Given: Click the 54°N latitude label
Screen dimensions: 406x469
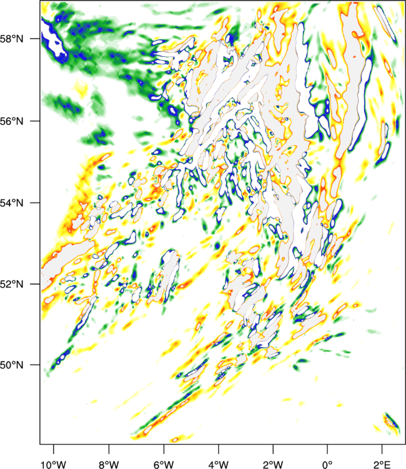Looking at the screenshot, I should point(11,203).
